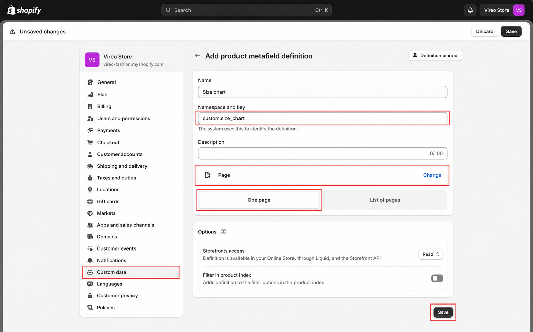Select the List of pages option
Screen dimensions: 533x332
[x=385, y=200]
